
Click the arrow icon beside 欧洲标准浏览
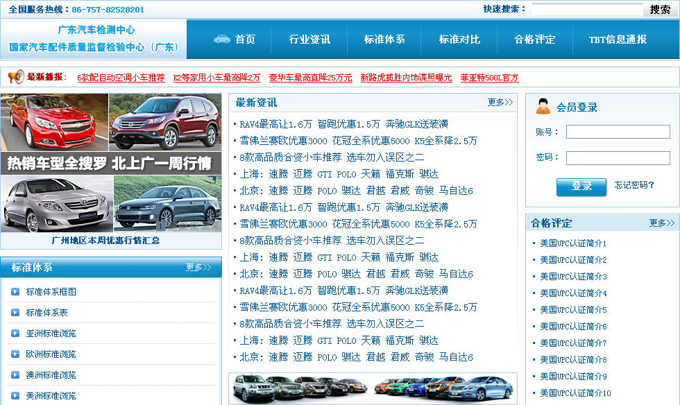pos(15,354)
